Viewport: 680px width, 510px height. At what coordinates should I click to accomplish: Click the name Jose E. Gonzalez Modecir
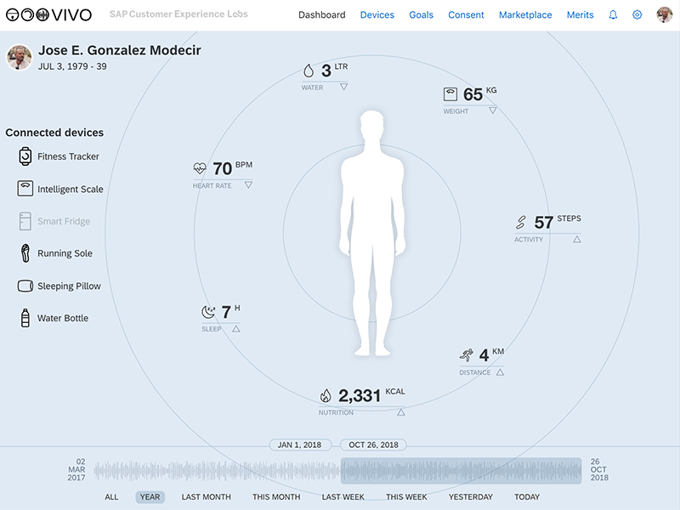[x=120, y=50]
